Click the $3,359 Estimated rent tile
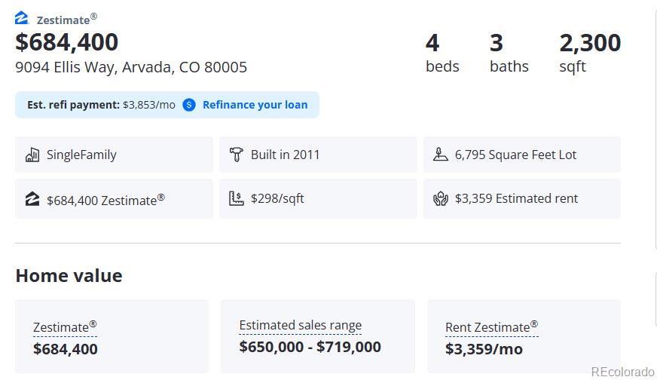This screenshot has width=657, height=380. pos(521,199)
